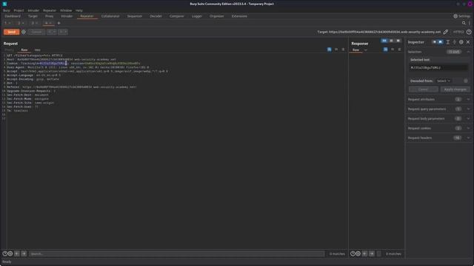474x266 pixels.
Task: Click Apply changes in Inspector
Action: pyautogui.click(x=455, y=89)
